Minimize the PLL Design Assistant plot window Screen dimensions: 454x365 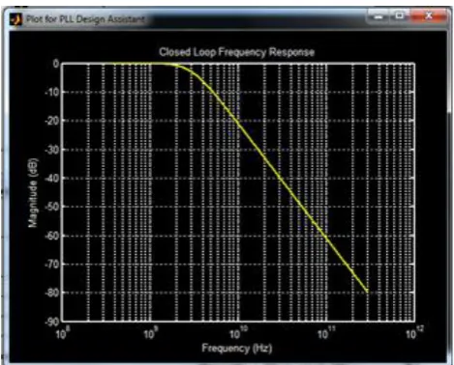pyautogui.click(x=378, y=15)
